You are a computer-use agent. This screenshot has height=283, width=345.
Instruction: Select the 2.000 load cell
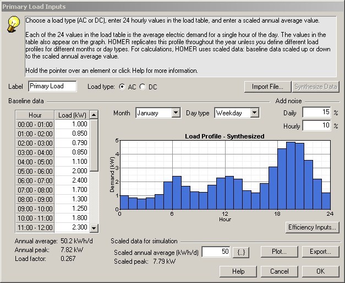[x=72, y=171]
